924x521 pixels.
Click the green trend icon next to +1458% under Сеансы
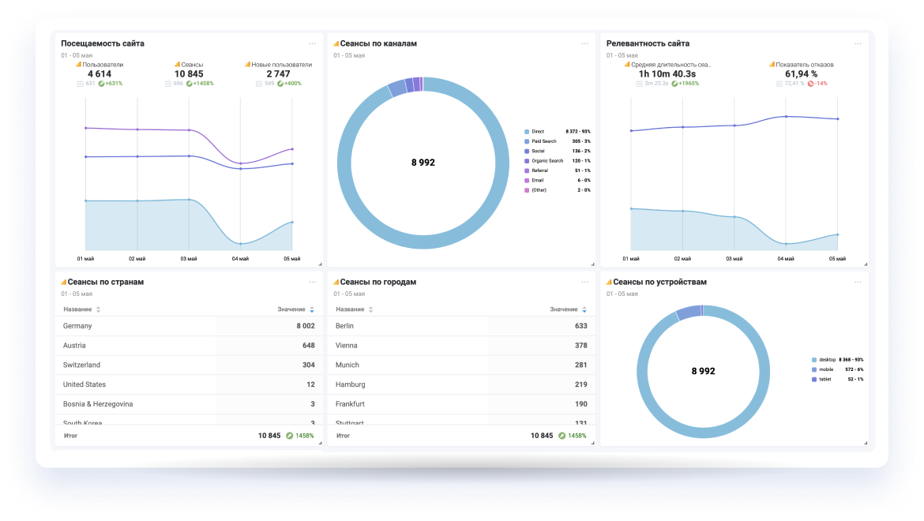point(190,83)
